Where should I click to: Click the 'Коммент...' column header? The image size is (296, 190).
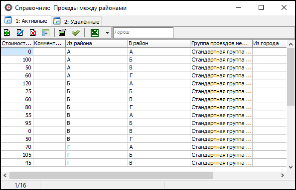[49, 44]
